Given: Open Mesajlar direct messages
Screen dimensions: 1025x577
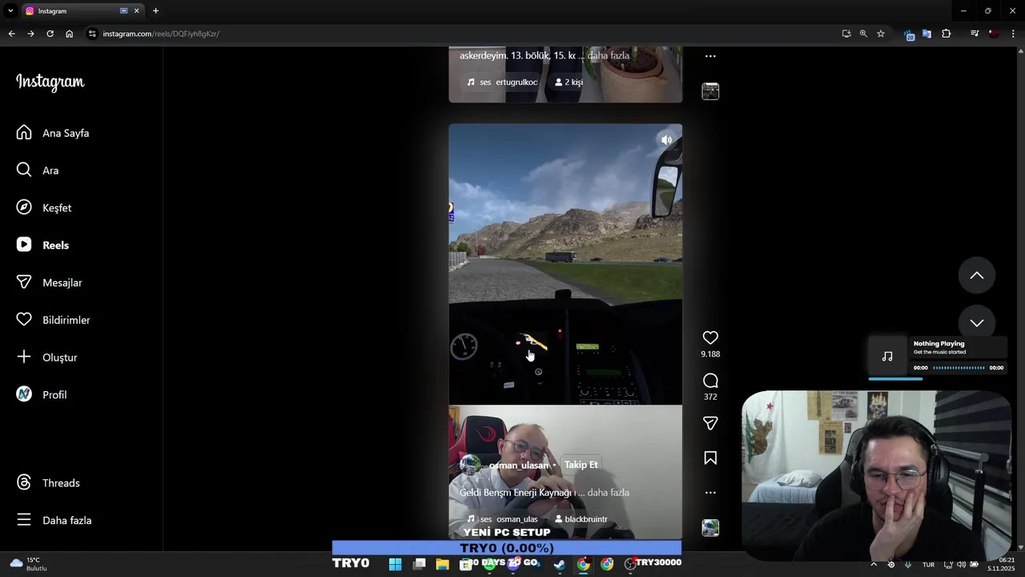Looking at the screenshot, I should pyautogui.click(x=50, y=282).
